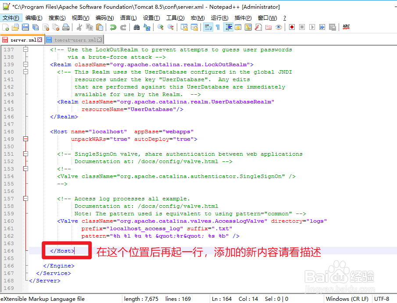Toggle indent guide display
Viewport: 397px width, 303px height.
(x=228, y=27)
